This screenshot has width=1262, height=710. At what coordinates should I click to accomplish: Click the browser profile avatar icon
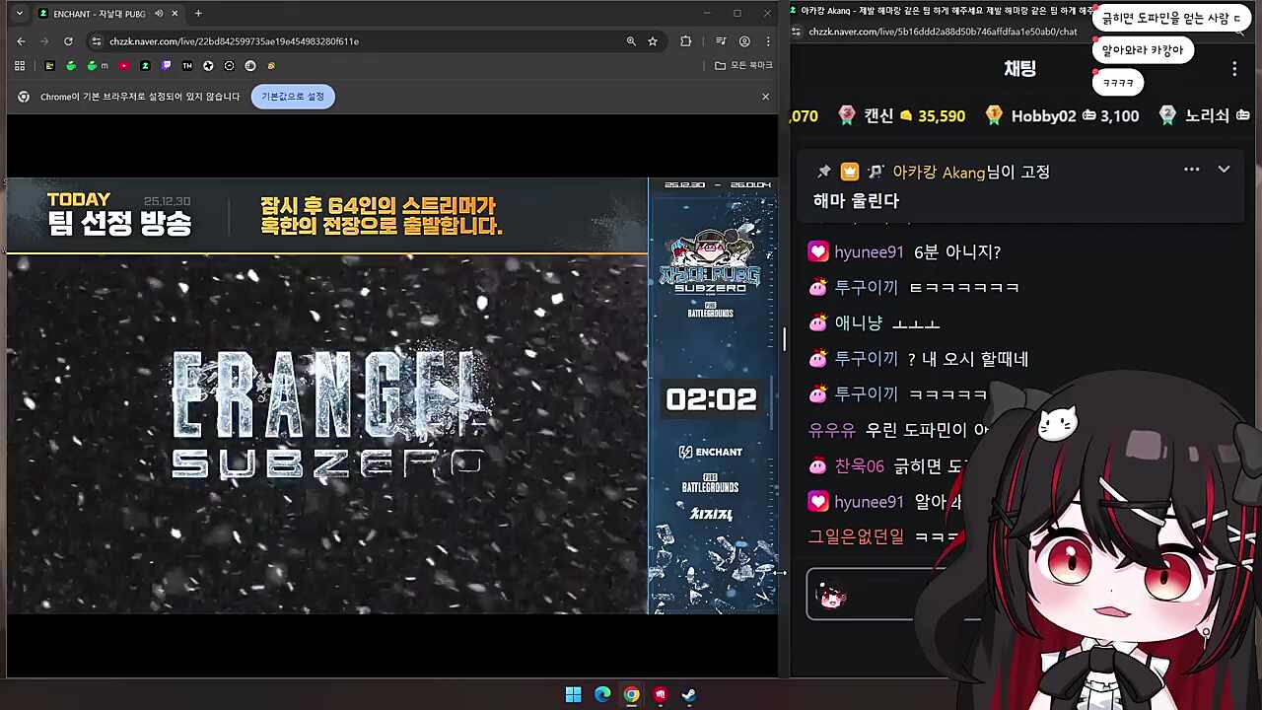(744, 41)
